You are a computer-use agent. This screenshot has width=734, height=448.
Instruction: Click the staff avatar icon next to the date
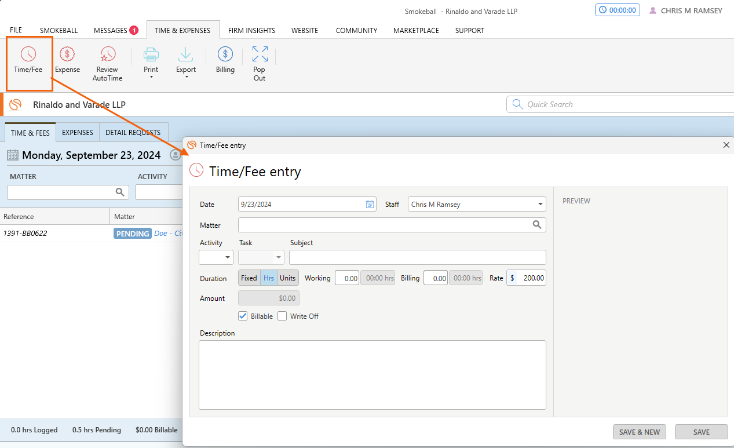pyautogui.click(x=176, y=155)
